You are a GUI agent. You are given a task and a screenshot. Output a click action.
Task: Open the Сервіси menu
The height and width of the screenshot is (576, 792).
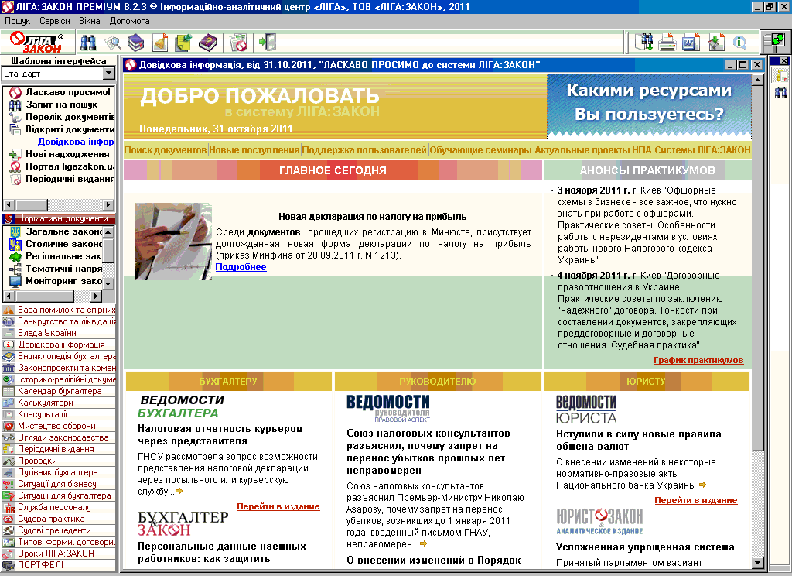coord(55,21)
